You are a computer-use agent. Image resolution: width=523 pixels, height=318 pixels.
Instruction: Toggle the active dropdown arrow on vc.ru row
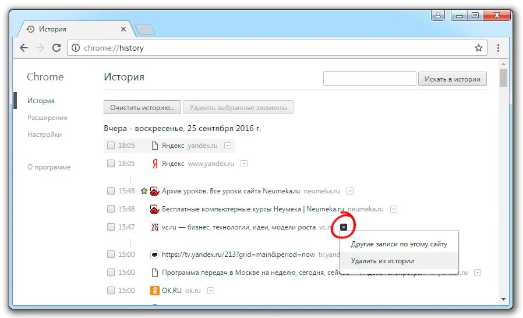[344, 227]
